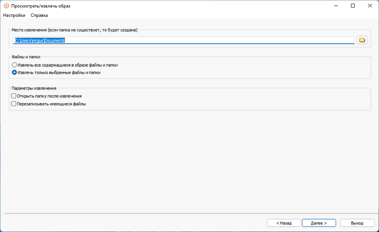Image resolution: width=379 pixels, height=232 pixels.
Task: Click the Выход button
Action: 357,223
